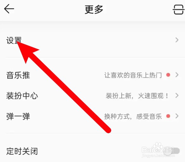
Task: Open the 音乐推 menu item
Action: pyautogui.click(x=92, y=75)
